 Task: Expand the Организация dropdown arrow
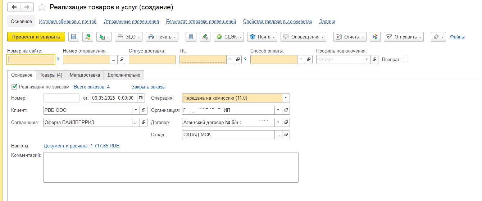coord(278,110)
